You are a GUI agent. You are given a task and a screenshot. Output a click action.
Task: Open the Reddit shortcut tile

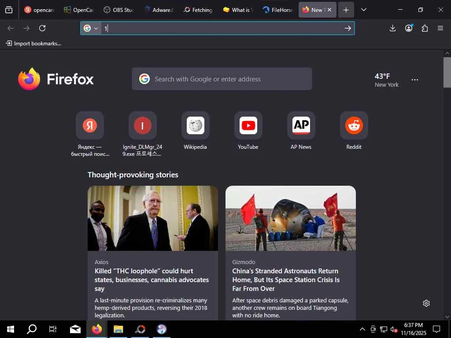(x=354, y=125)
